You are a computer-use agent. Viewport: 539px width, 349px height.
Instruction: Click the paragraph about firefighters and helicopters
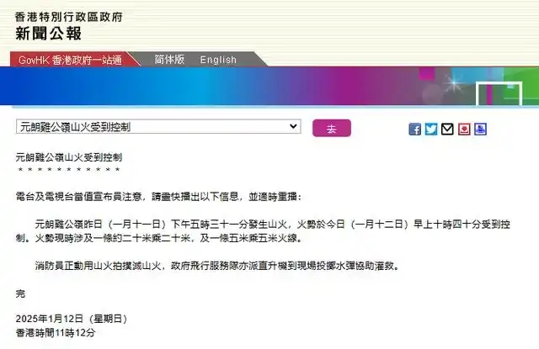coord(217,266)
